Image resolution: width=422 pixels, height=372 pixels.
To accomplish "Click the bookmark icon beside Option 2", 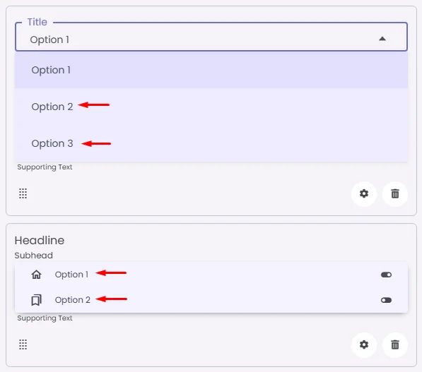I will pyautogui.click(x=36, y=300).
